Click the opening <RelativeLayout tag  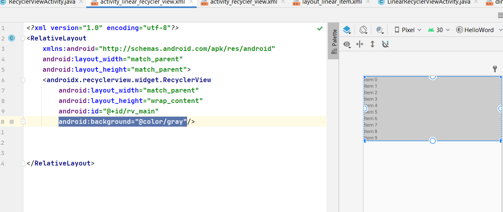[57, 38]
